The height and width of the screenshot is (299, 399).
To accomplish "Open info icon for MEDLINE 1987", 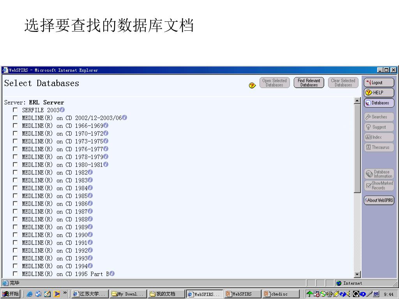I will (x=90, y=211).
